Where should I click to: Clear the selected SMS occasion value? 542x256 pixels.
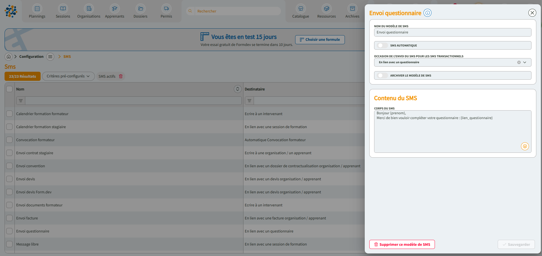pos(519,62)
